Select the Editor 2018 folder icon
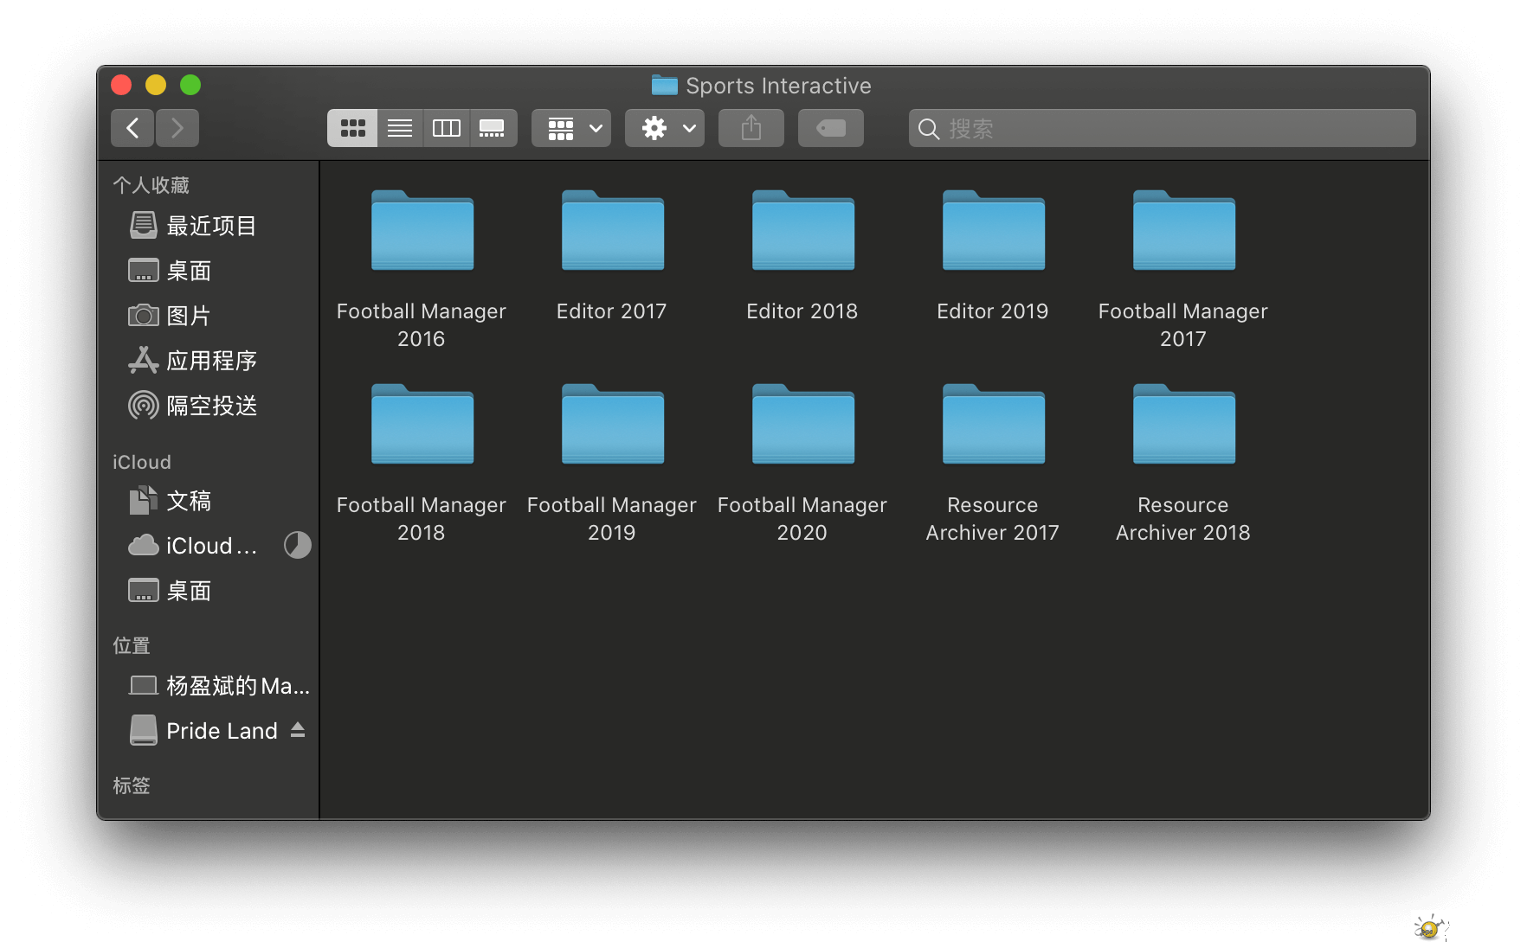 point(803,230)
